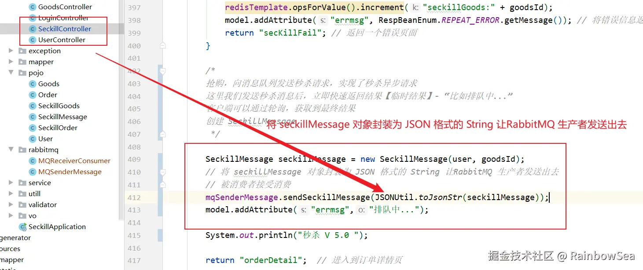Click the rabbitmq folder icon

pos(22,150)
